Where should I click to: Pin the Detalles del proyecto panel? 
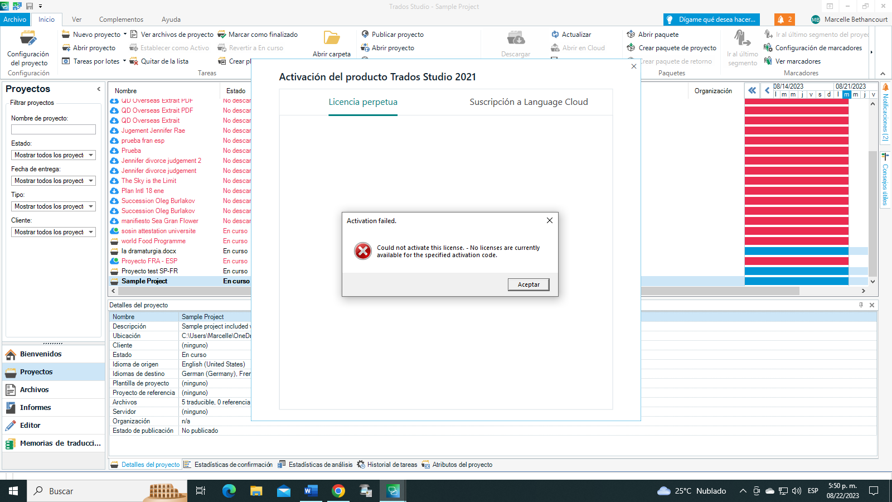pyautogui.click(x=861, y=305)
